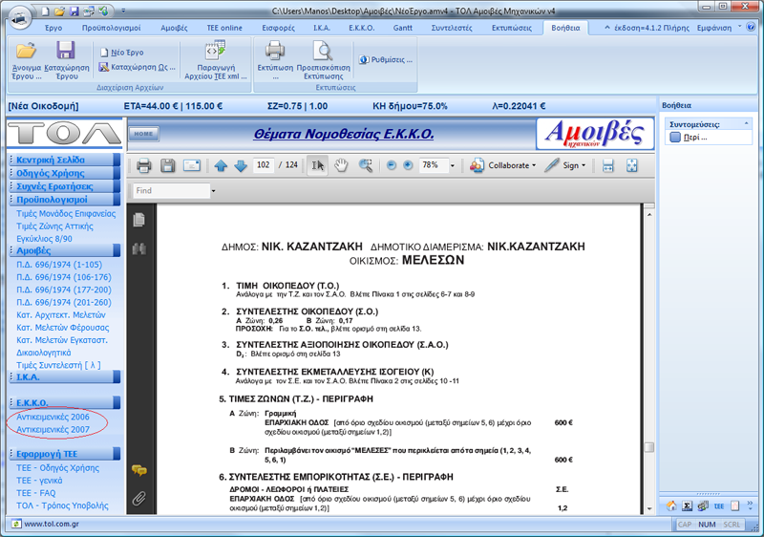Go to next PDF page arrow

(241, 165)
